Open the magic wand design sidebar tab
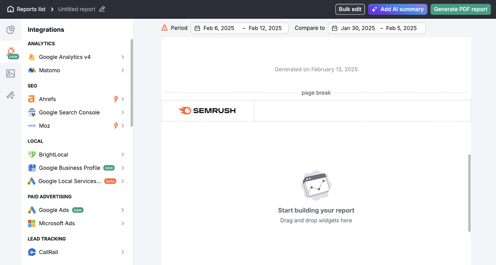496x265 pixels. (x=11, y=95)
